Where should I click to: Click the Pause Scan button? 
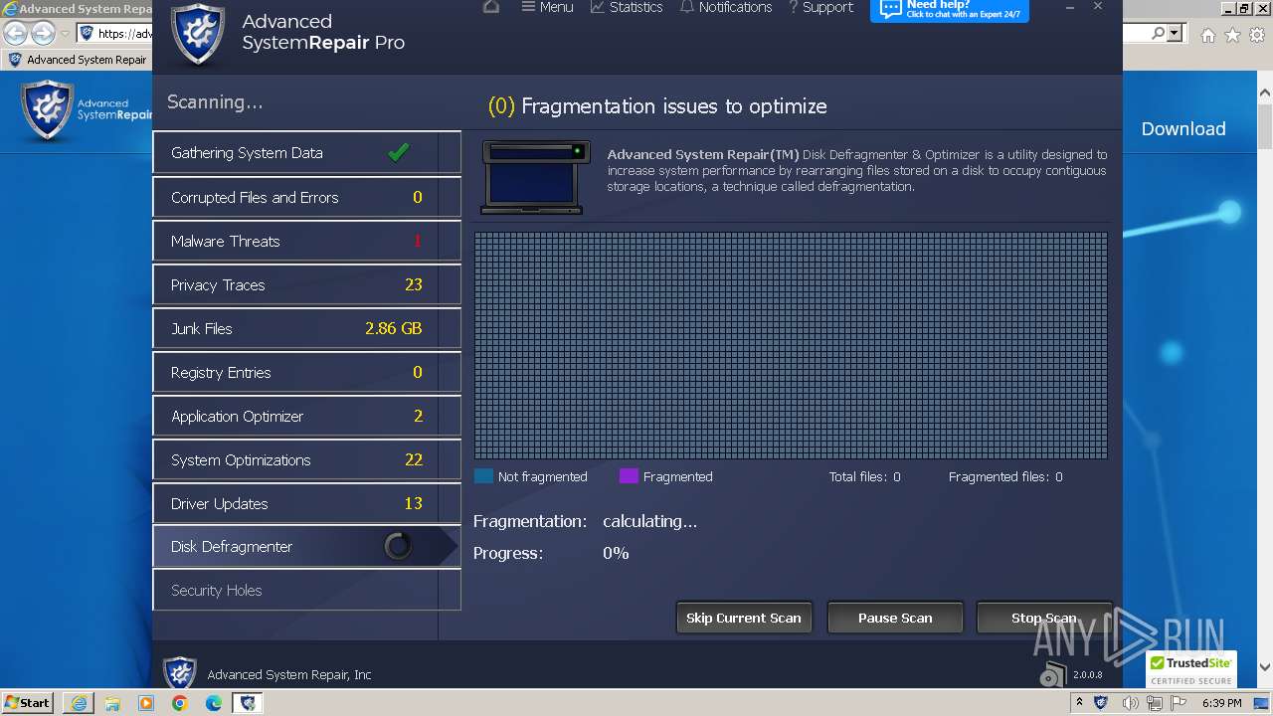pos(895,618)
